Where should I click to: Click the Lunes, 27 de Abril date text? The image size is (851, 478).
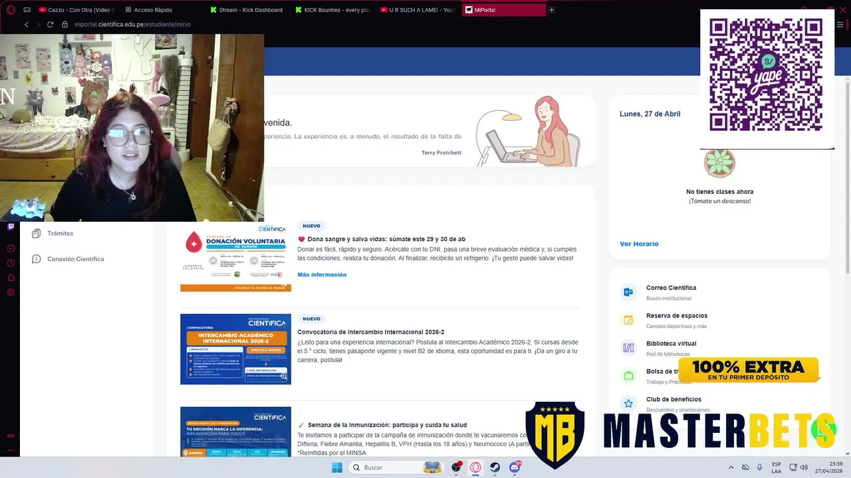[650, 114]
